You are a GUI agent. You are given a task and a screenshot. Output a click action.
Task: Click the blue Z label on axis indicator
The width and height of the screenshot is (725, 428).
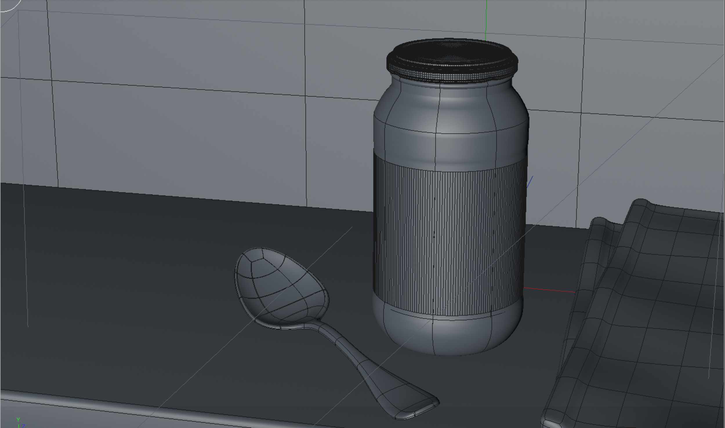(x=23, y=426)
